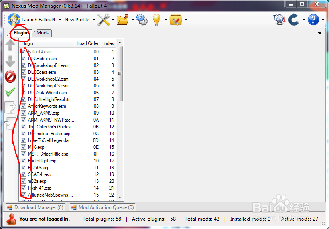
Task: Select the DLCworkshop02.esm plugin
Action: pyautogui.click(x=48, y=79)
